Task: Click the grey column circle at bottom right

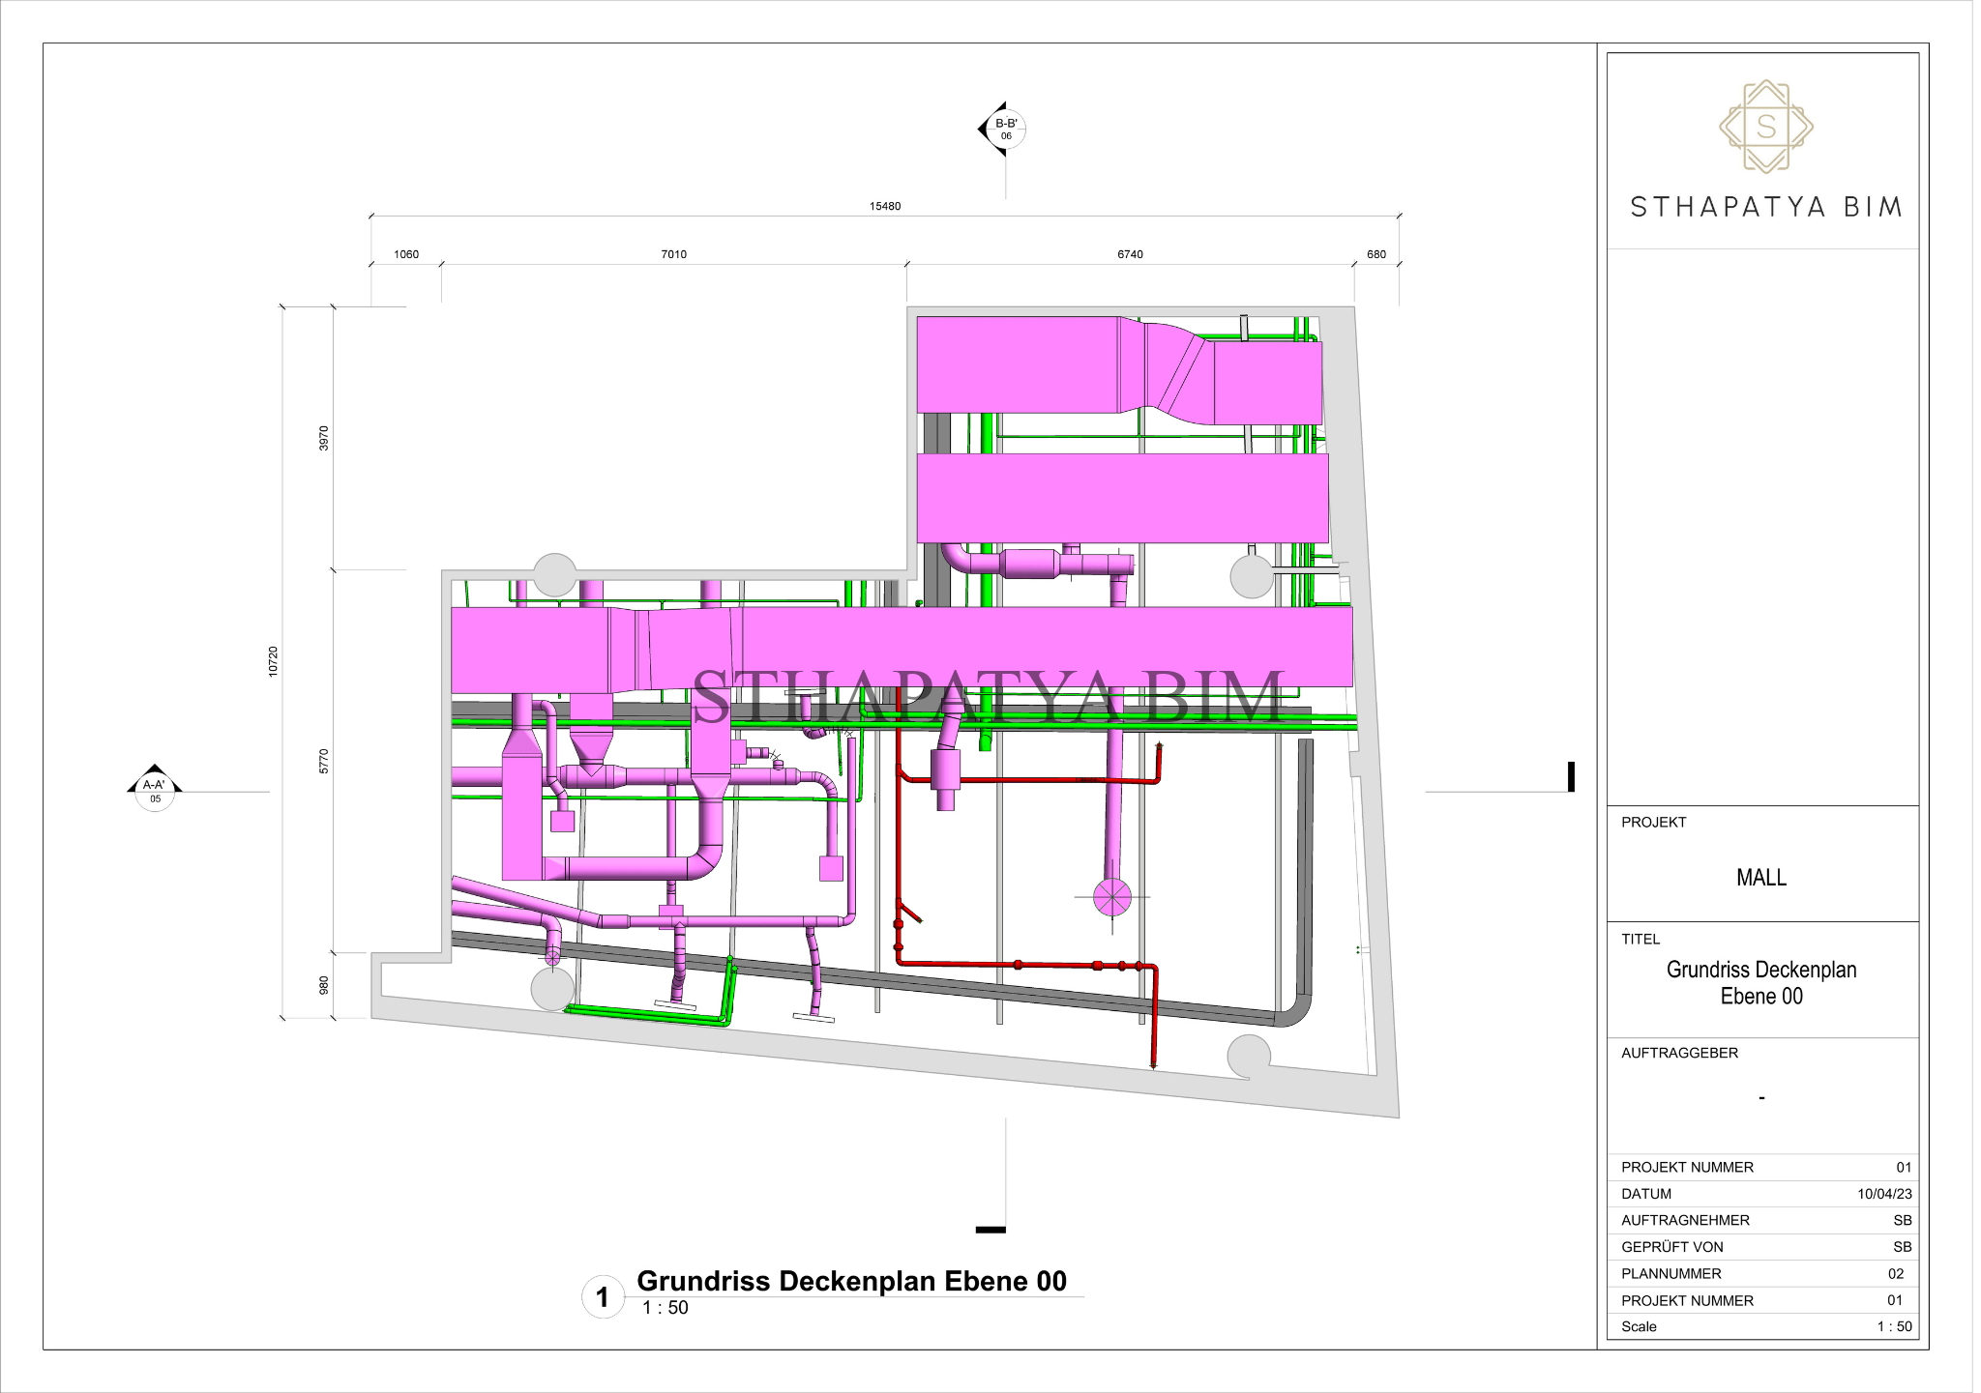Action: point(1248,1056)
